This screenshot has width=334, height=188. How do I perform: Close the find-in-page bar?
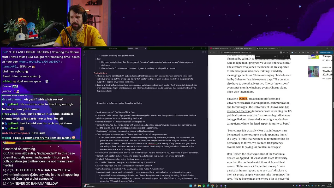pyautogui.click(x=287, y=57)
